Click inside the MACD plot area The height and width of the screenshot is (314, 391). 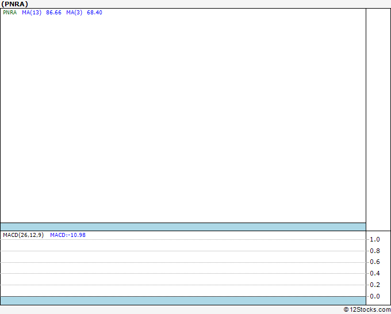tap(183, 267)
